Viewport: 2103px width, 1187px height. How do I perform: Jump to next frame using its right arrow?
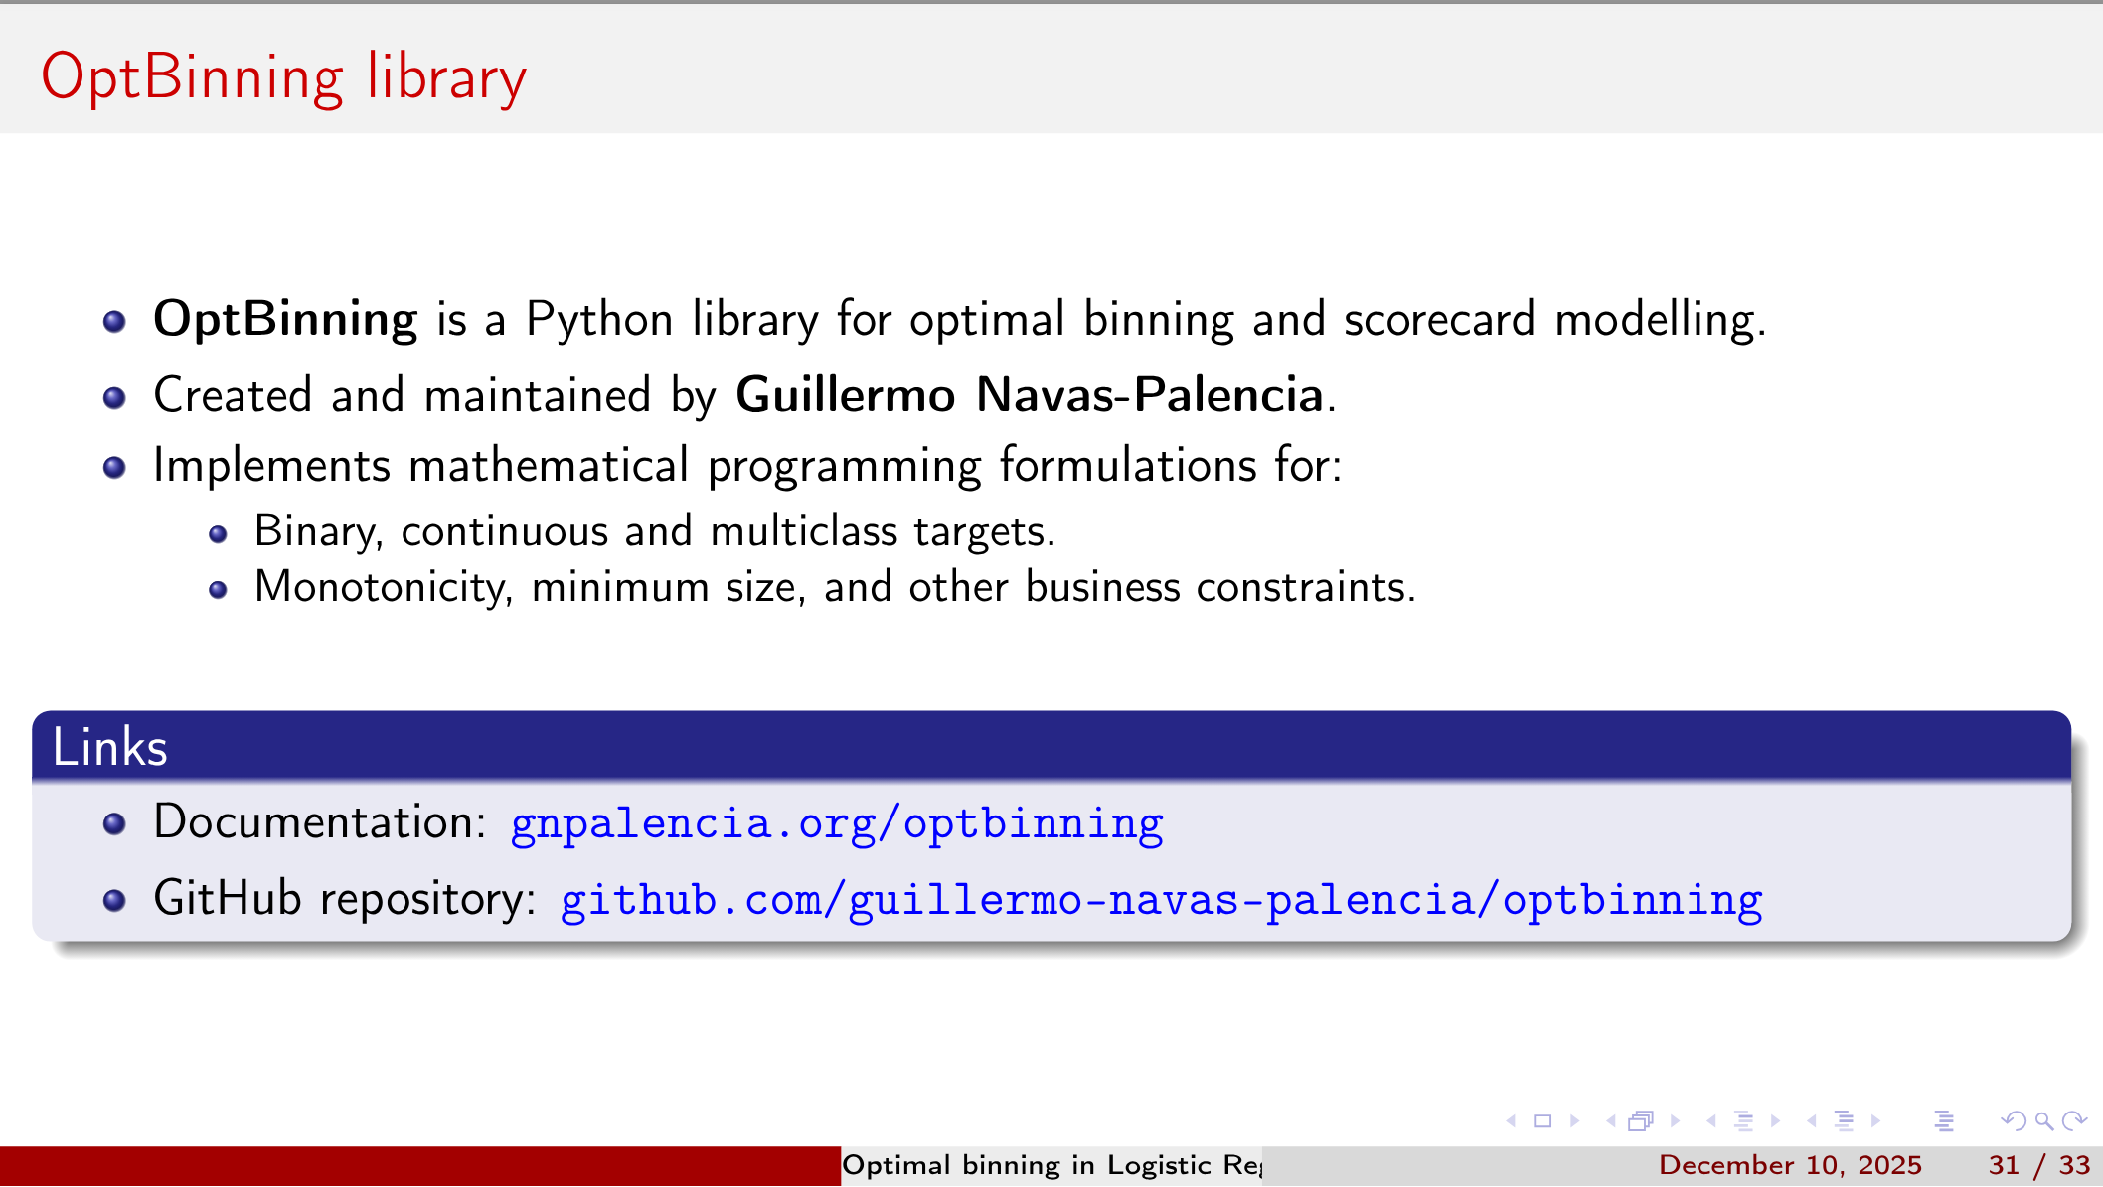1675,1121
